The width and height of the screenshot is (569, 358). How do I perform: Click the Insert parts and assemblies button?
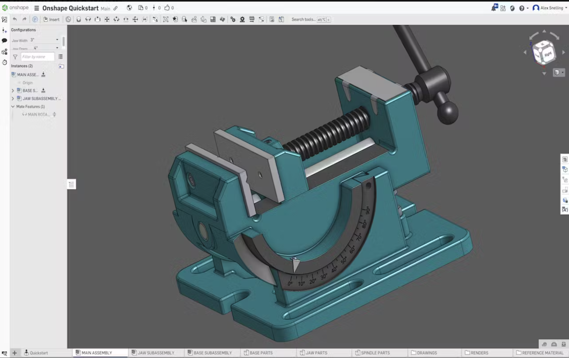click(51, 19)
